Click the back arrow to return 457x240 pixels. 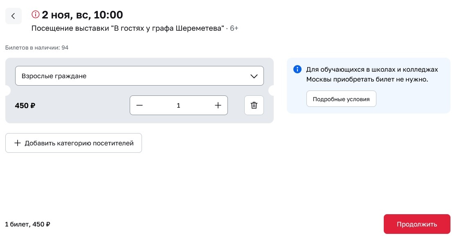(14, 16)
